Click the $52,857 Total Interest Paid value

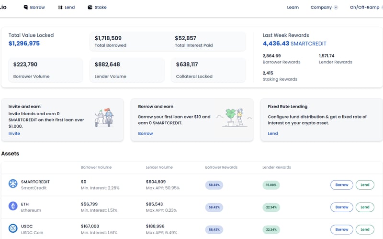185,38
